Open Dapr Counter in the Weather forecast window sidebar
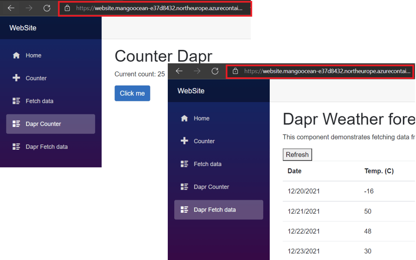This screenshot has height=260, width=416. (x=211, y=187)
